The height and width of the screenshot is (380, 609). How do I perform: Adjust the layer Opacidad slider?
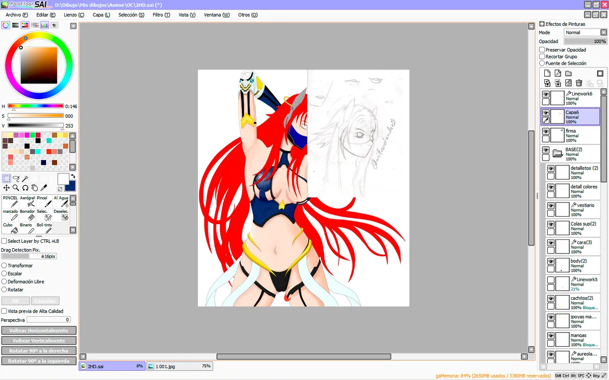(x=586, y=41)
